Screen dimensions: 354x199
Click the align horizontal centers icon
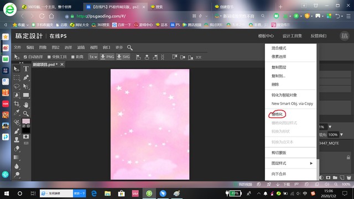(x=147, y=57)
